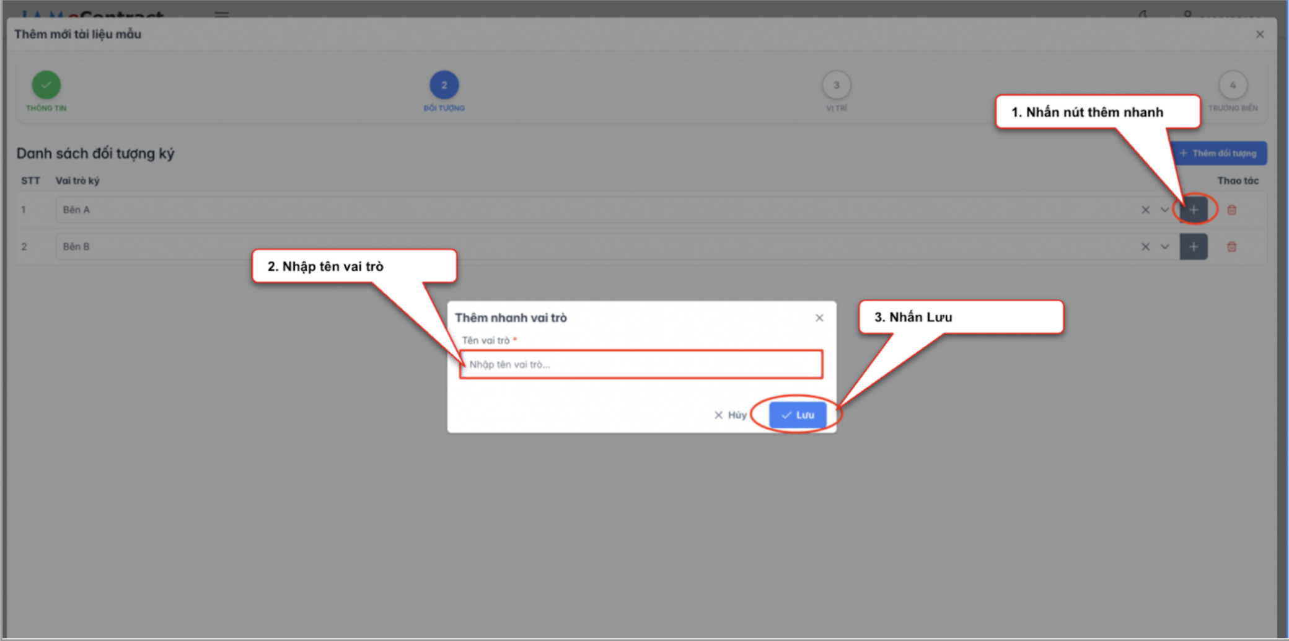
Task: Go to step 1 Thông tin
Action: pos(46,86)
